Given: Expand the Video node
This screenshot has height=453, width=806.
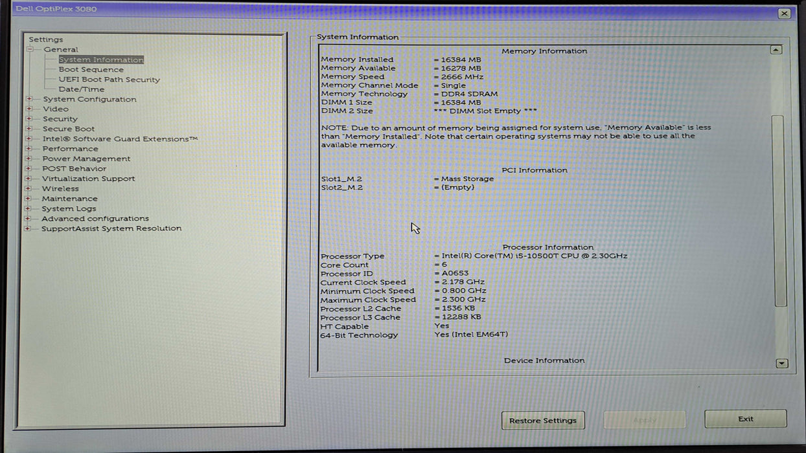Looking at the screenshot, I should [x=29, y=109].
